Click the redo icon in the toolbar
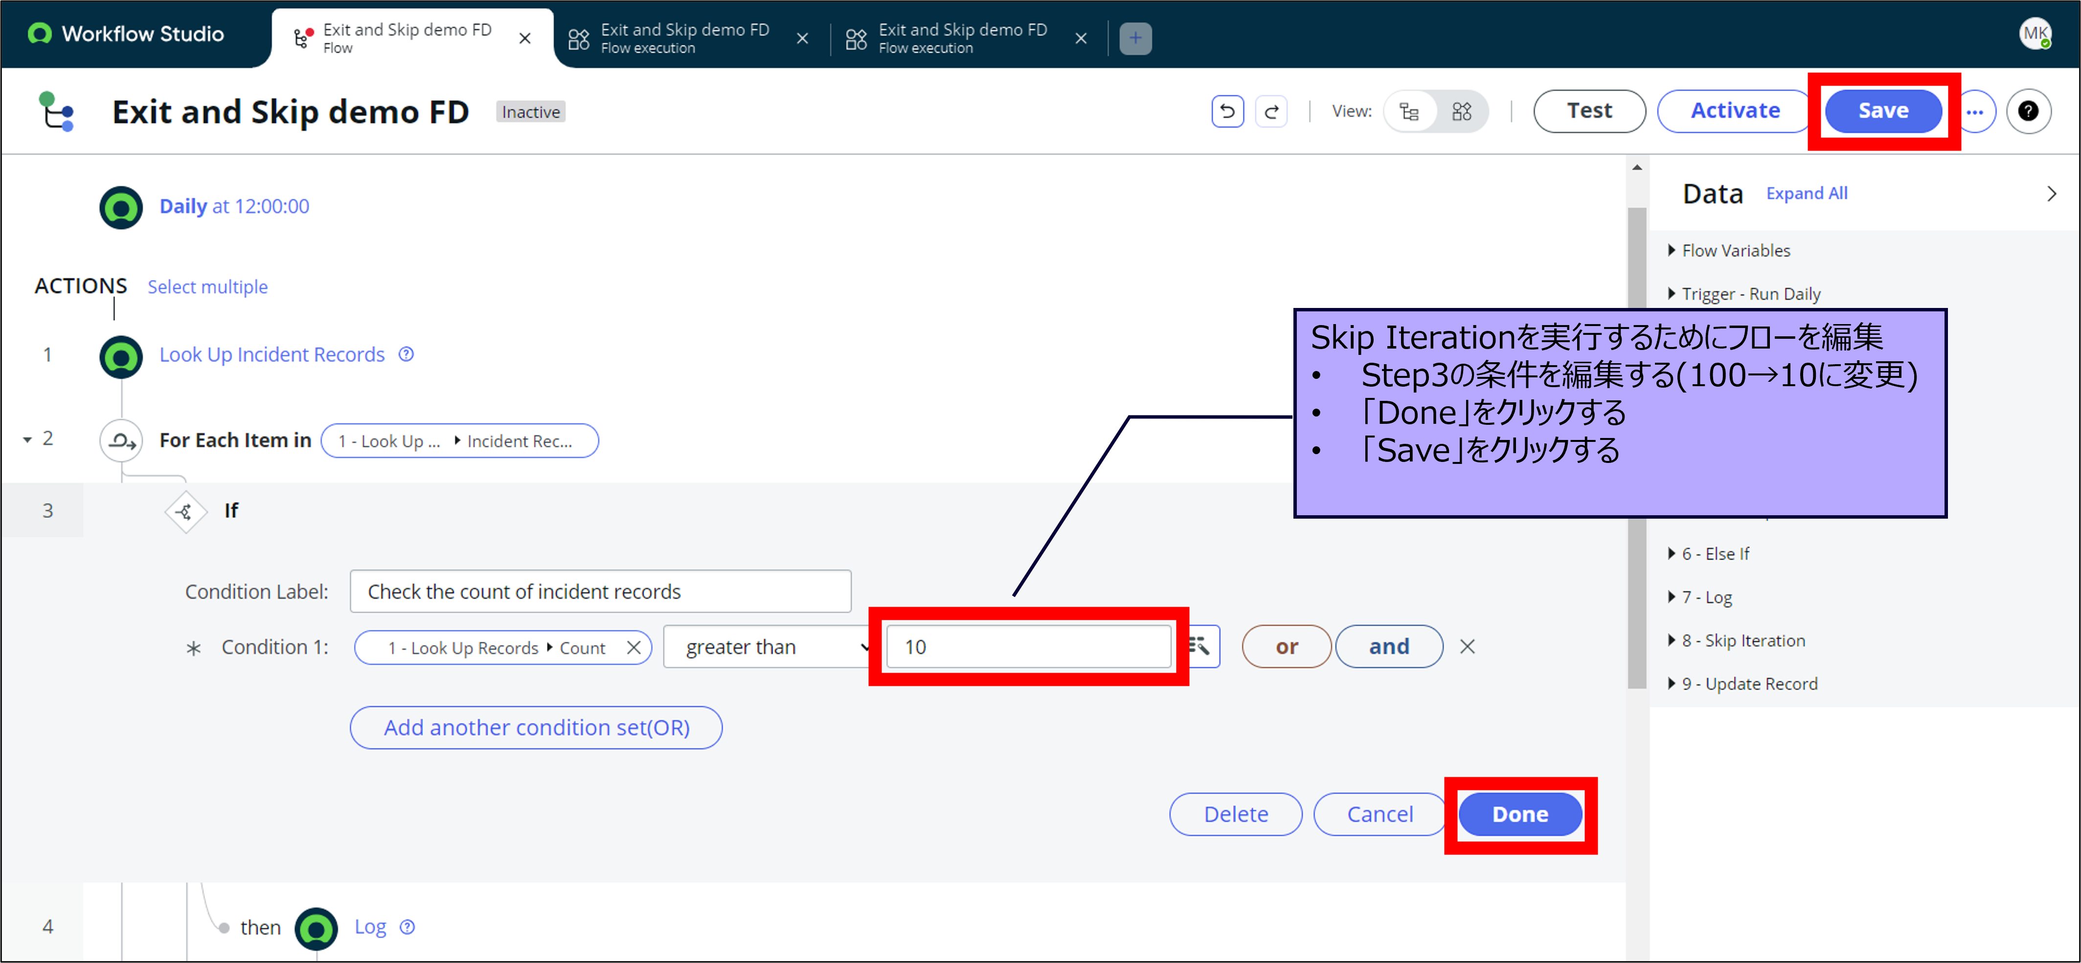 (x=1271, y=110)
